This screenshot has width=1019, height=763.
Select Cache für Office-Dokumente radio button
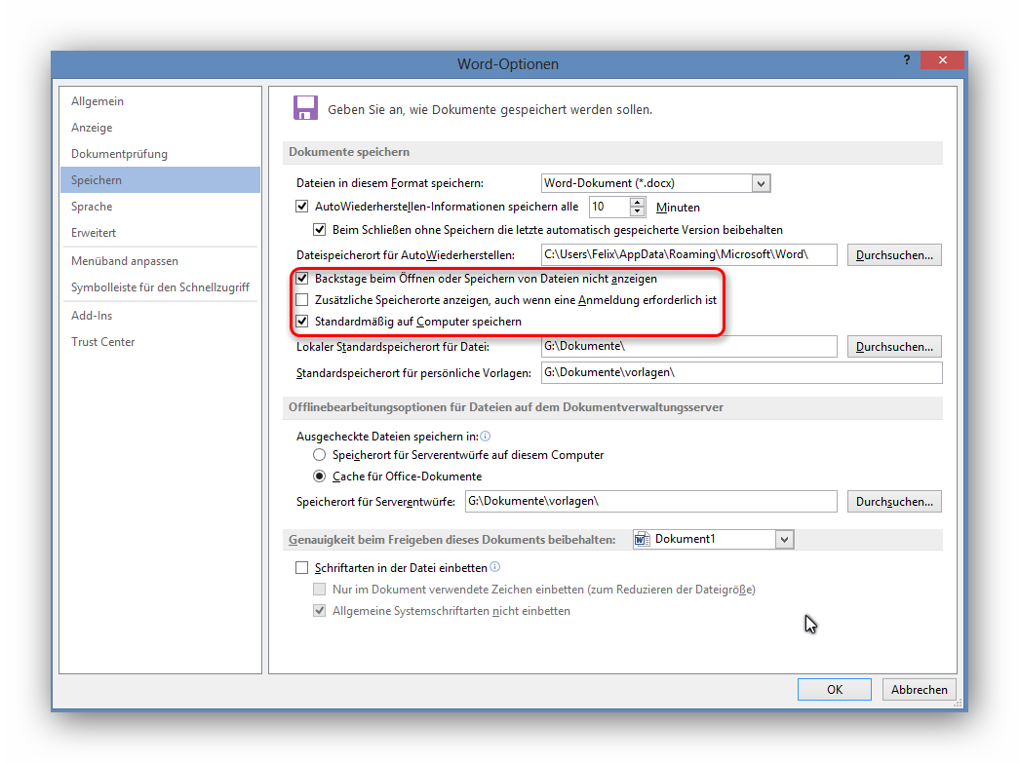(x=319, y=476)
